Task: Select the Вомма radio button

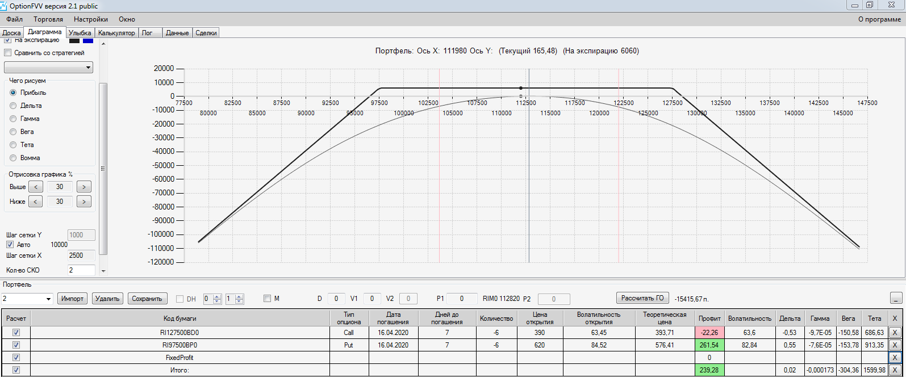Action: pyautogui.click(x=13, y=158)
